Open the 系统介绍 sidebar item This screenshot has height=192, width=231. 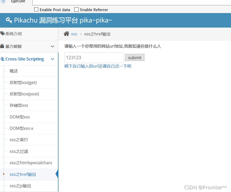pyautogui.click(x=29, y=34)
